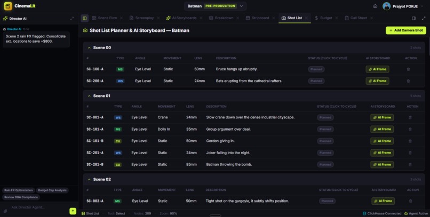The width and height of the screenshot is (430, 217).
Task: Cycle the Planned status for SC-100-A
Action: coord(316,69)
